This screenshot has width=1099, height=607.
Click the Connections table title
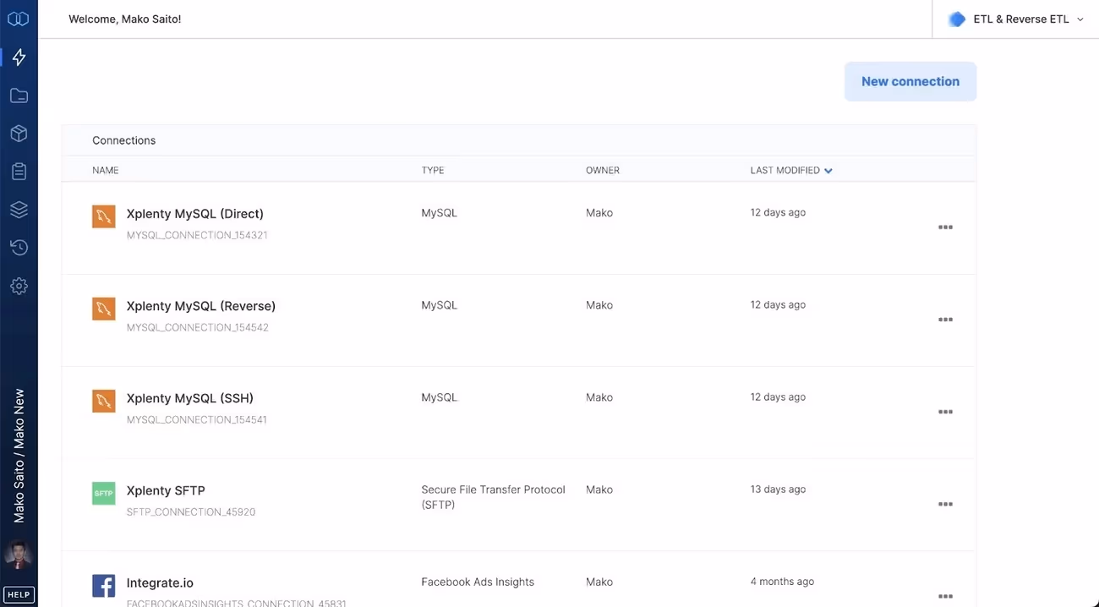123,140
